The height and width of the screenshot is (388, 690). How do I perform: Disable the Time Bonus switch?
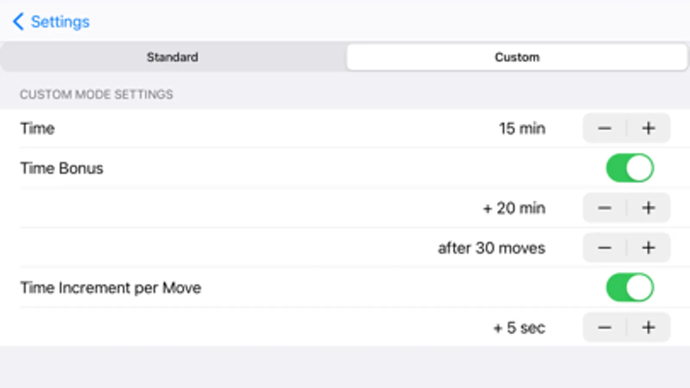click(630, 168)
